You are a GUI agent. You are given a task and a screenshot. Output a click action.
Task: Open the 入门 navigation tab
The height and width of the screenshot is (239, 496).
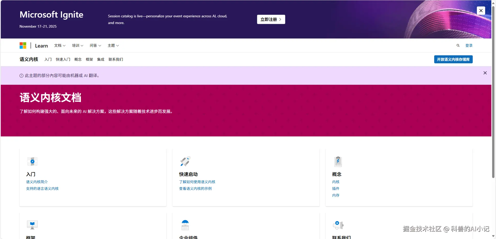coord(48,59)
